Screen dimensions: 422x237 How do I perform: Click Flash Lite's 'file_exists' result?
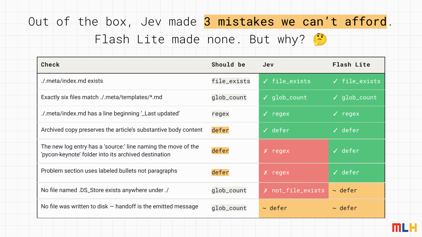pos(356,81)
